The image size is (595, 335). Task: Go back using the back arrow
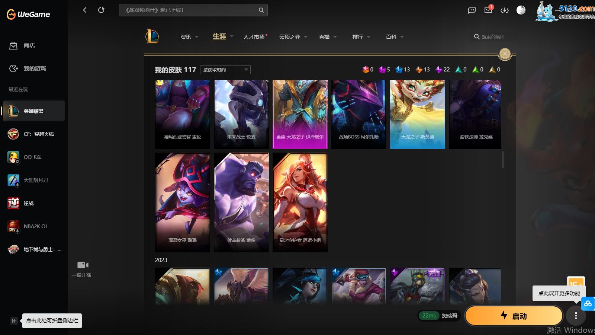point(85,10)
